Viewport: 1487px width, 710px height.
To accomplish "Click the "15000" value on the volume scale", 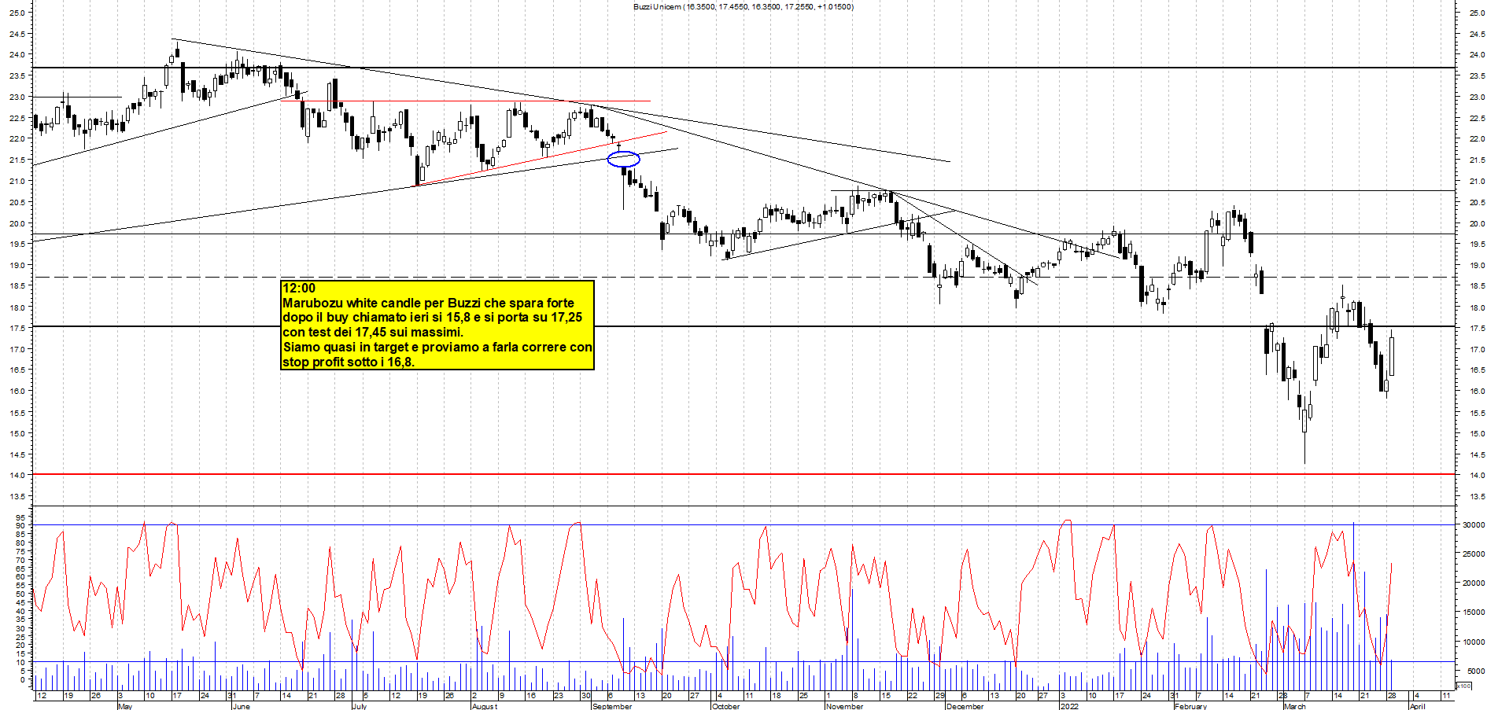I will point(1474,612).
